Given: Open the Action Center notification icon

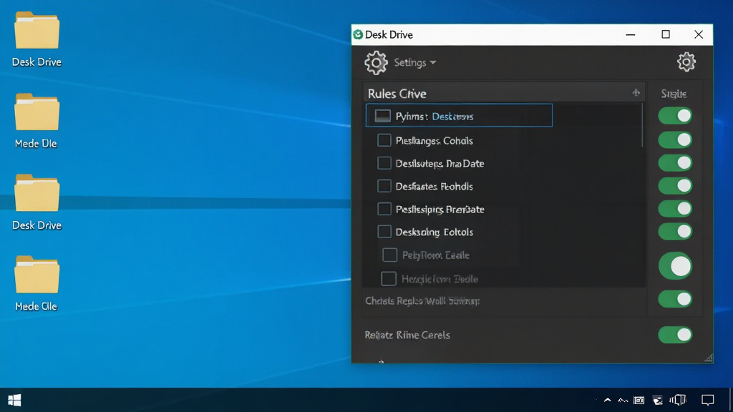Looking at the screenshot, I should click(708, 400).
